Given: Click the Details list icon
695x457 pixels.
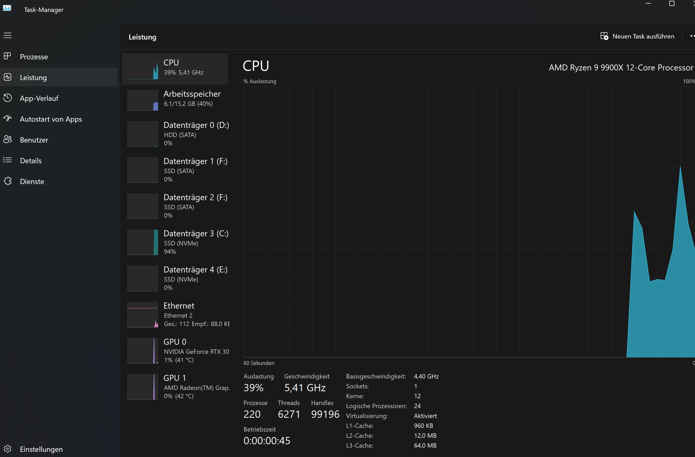Looking at the screenshot, I should (x=8, y=160).
